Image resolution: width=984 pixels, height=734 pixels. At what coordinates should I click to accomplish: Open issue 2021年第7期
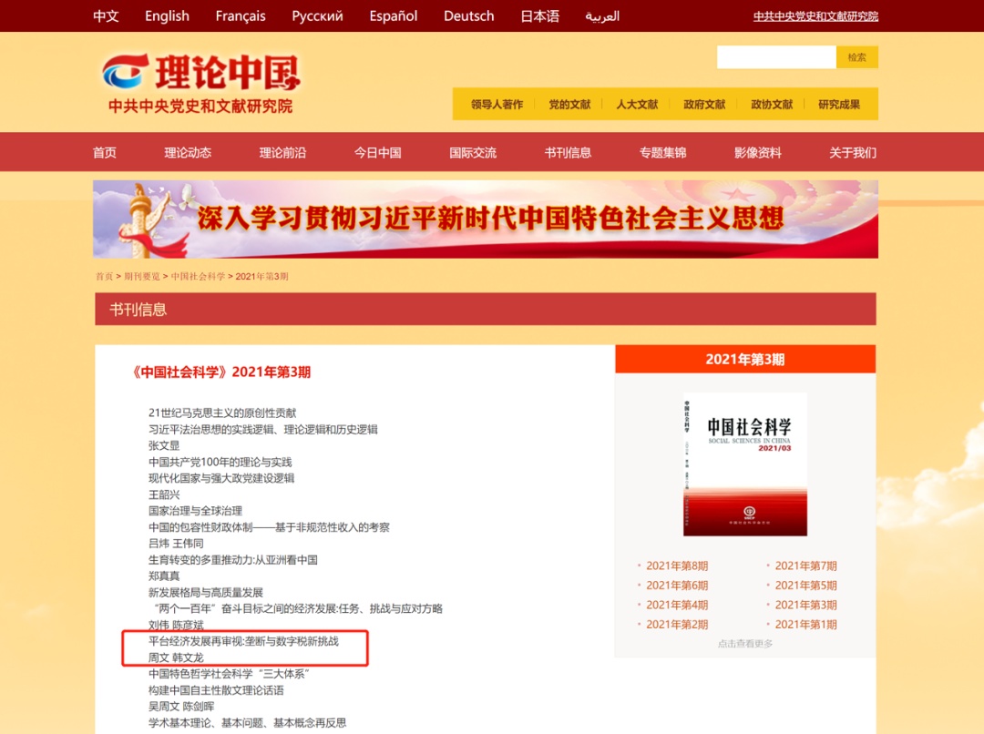(805, 566)
